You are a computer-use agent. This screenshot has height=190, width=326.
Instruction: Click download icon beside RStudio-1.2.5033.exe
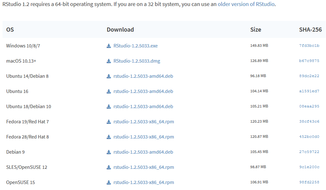click(x=109, y=46)
